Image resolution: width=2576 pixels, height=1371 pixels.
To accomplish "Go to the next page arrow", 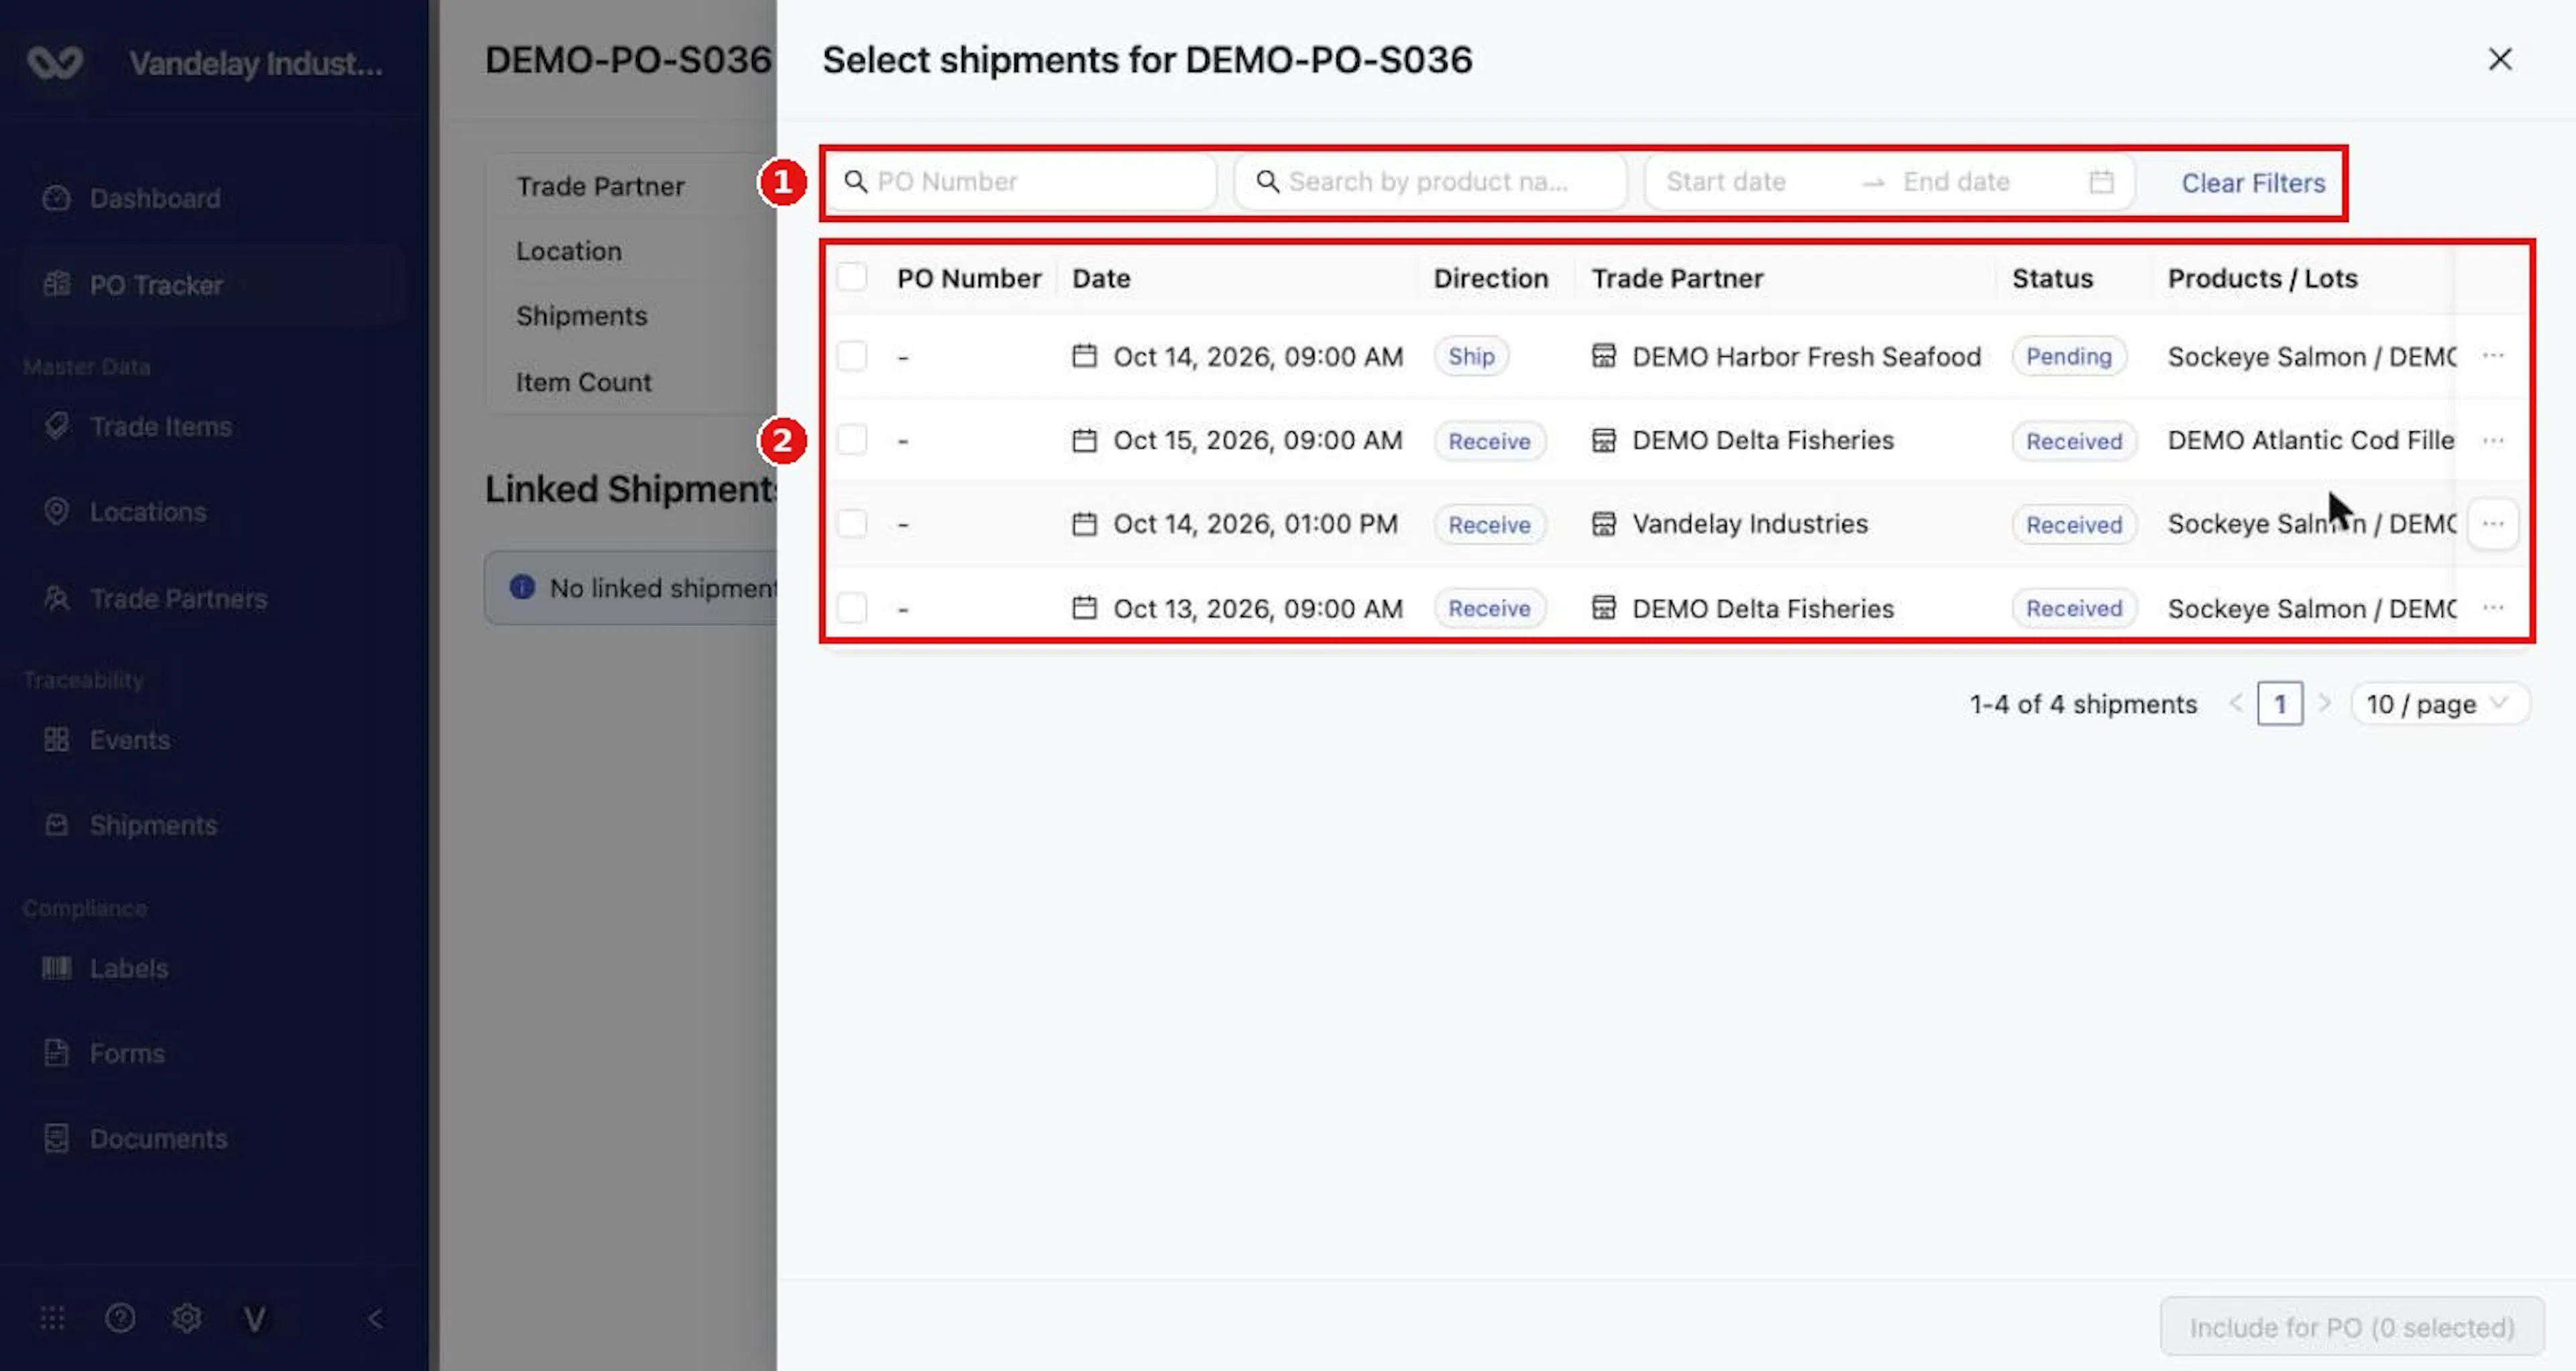I will click(x=2325, y=704).
